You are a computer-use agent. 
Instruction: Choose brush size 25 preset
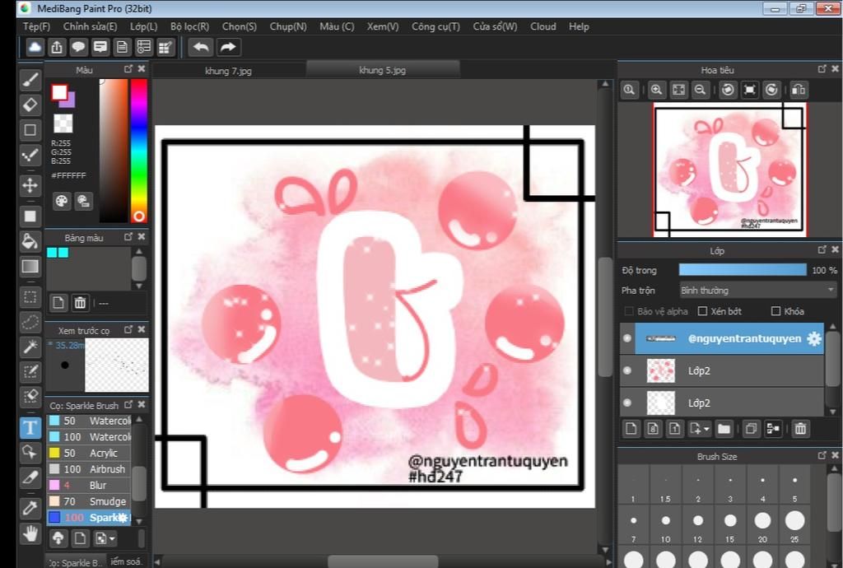tap(794, 525)
